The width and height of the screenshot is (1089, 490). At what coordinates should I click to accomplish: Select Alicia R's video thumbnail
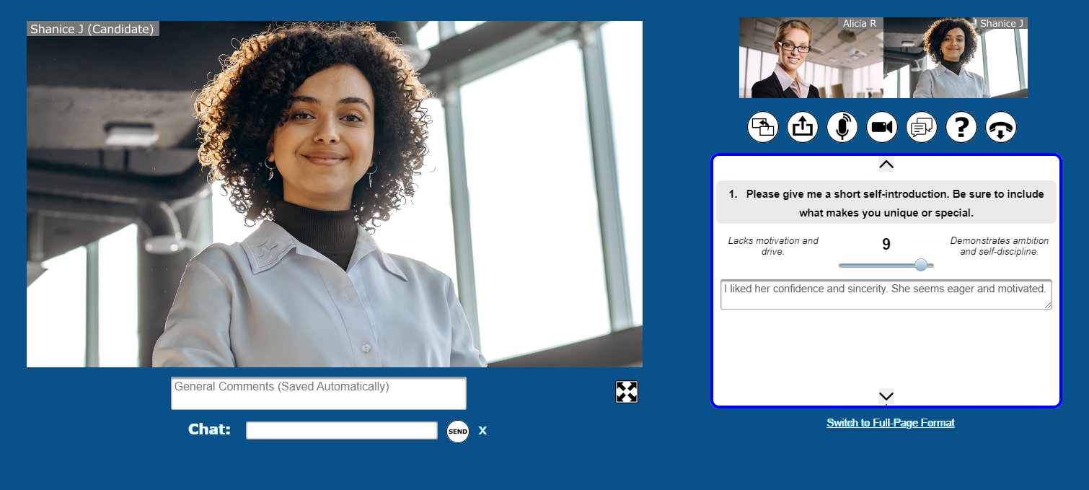pos(810,57)
